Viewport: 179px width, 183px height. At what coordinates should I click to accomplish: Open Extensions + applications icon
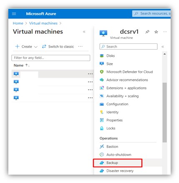coord(102,88)
